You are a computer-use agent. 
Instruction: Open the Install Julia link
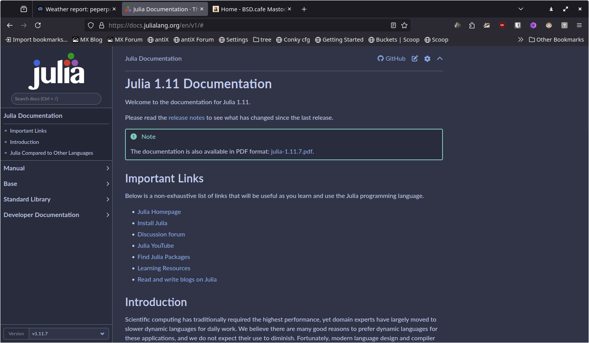pos(152,223)
